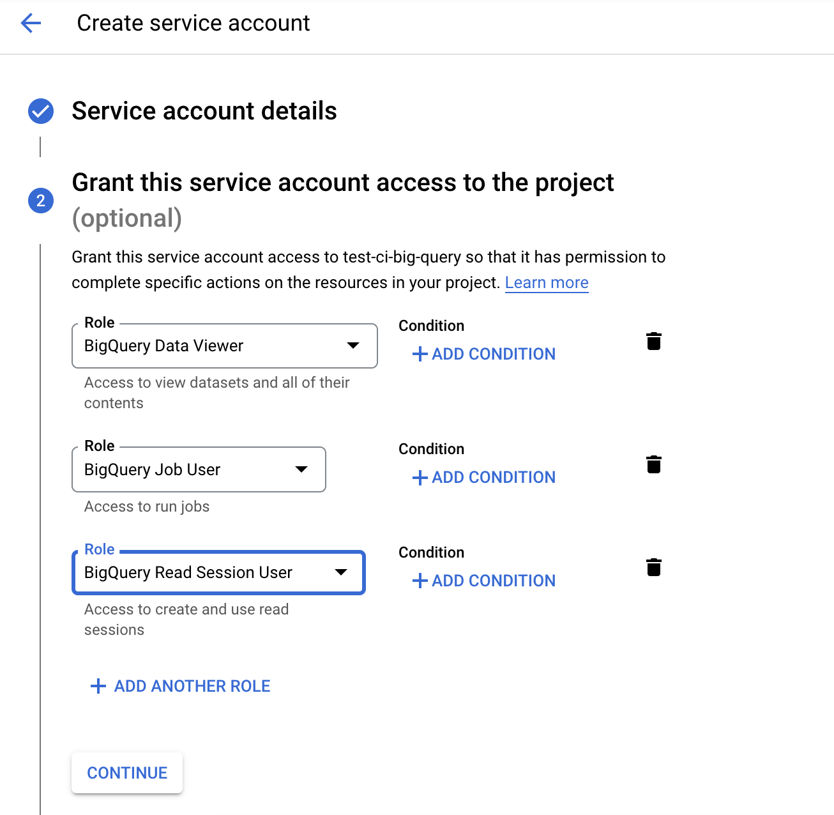Open the Learn more link

[x=547, y=282]
